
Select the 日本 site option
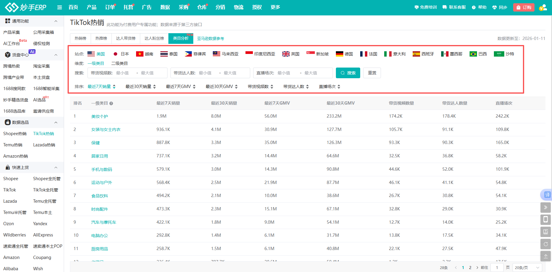[x=121, y=54]
